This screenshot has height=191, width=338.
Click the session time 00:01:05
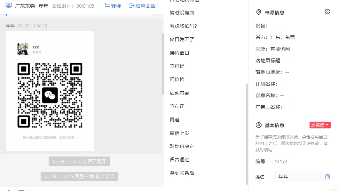click(85, 6)
